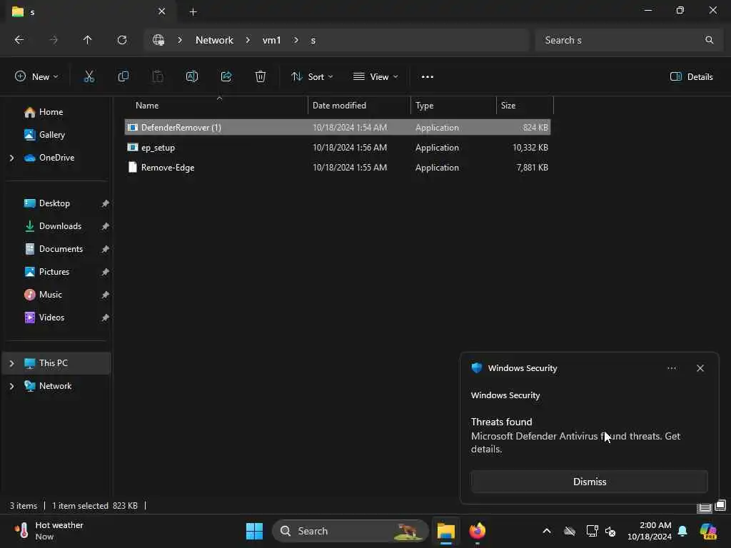Open Music quick access folder
Screen dimensions: 731x548
57,295
